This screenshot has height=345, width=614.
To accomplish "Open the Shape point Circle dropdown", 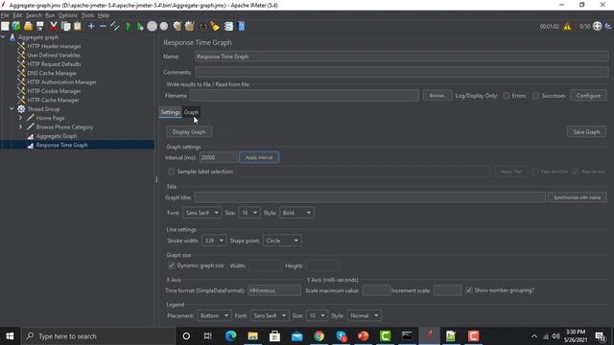I will pos(282,241).
